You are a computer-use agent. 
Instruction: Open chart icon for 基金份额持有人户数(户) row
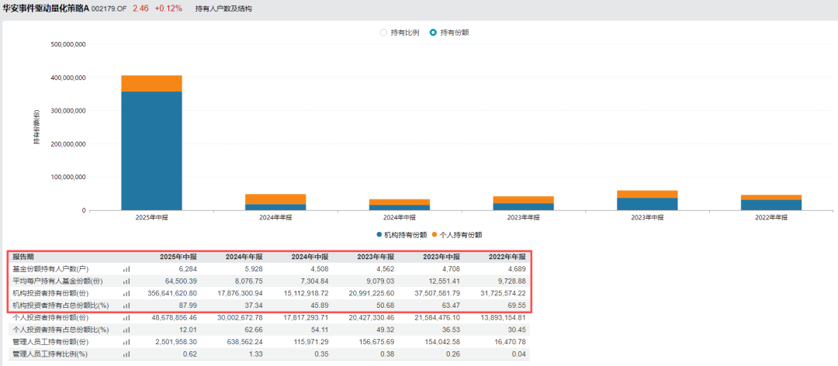[126, 269]
